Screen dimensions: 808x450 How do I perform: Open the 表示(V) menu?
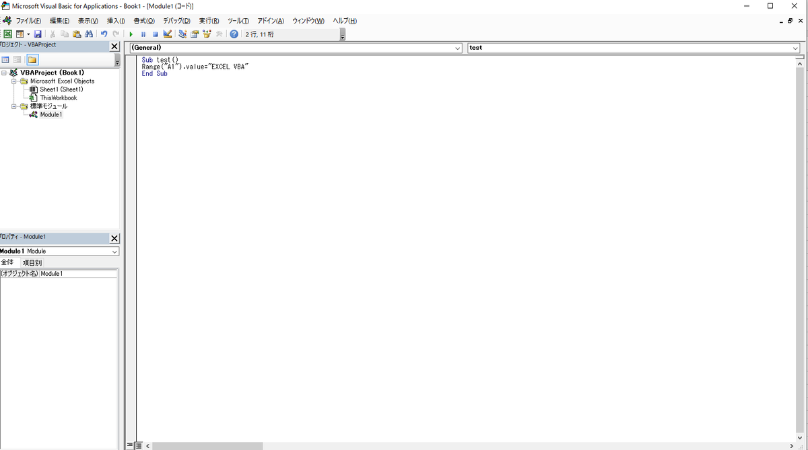tap(88, 21)
